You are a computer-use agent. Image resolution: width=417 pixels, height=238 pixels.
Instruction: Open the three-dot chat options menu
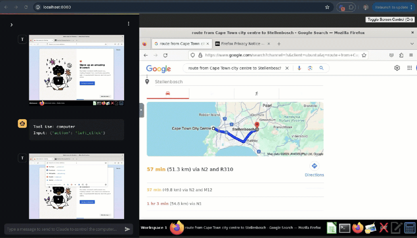[x=128, y=24]
